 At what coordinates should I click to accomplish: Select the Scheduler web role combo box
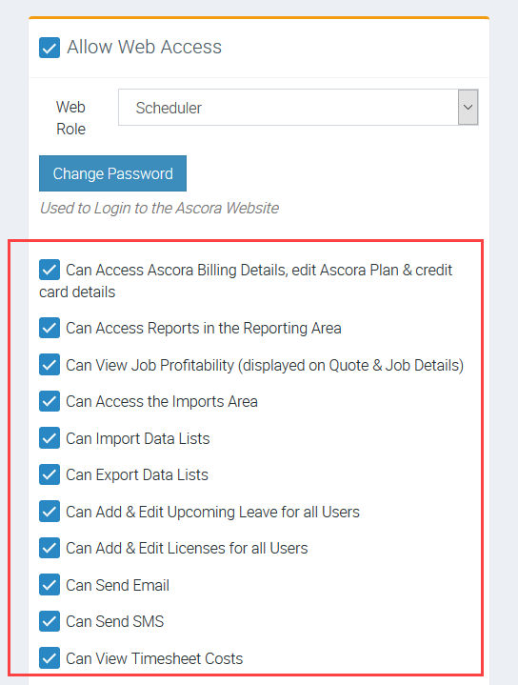298,107
